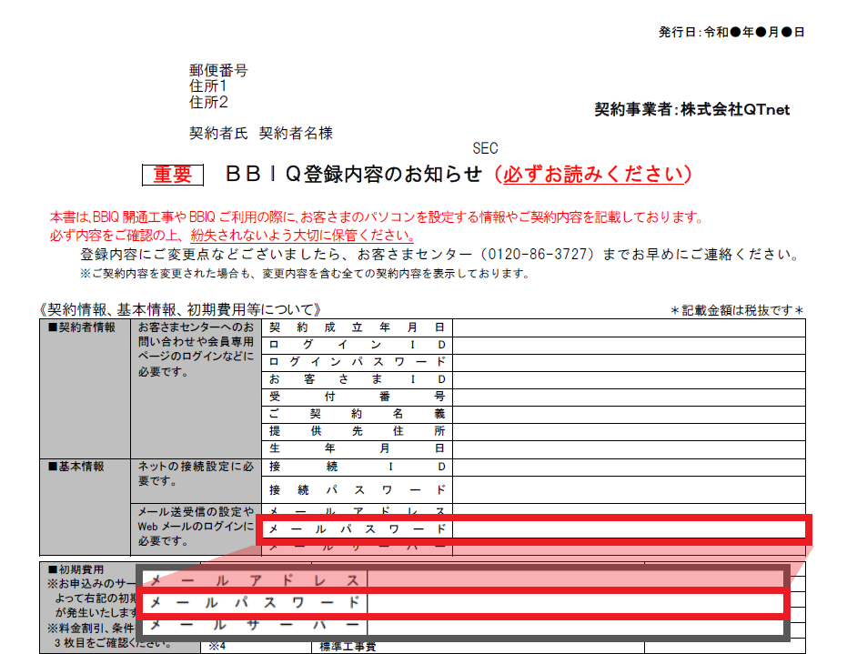Click the 契約者名様 text
The width and height of the screenshot is (847, 654).
(296, 133)
